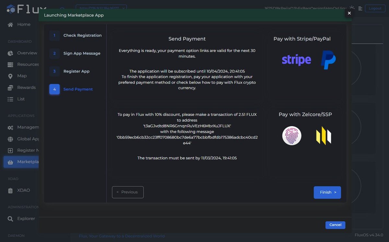
Task: Open Explorer via the magnifier icon
Action: [x=11, y=218]
